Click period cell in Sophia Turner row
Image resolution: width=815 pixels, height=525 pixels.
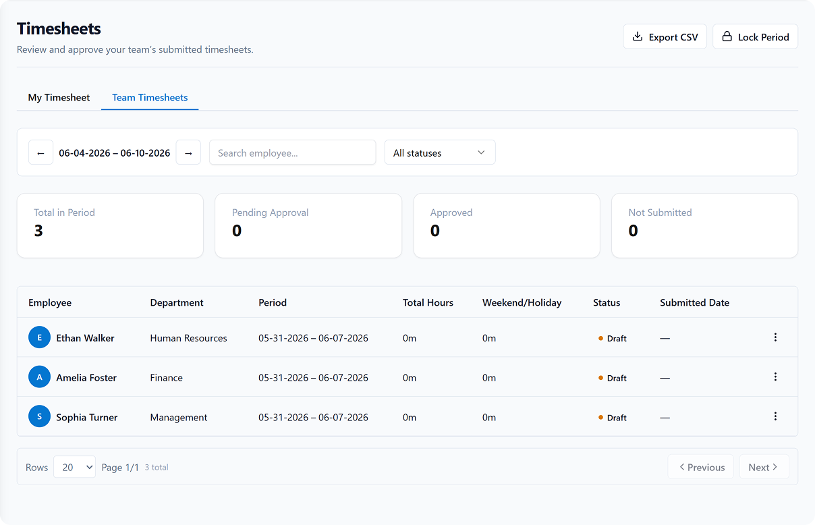(x=313, y=417)
